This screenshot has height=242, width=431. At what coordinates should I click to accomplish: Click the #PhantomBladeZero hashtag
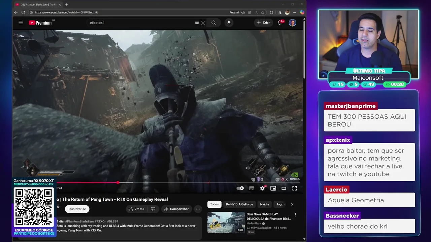coord(79,221)
